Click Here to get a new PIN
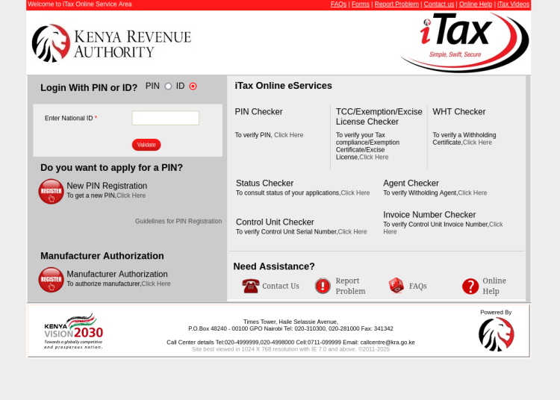Viewport: 560px width, 400px height. [131, 196]
